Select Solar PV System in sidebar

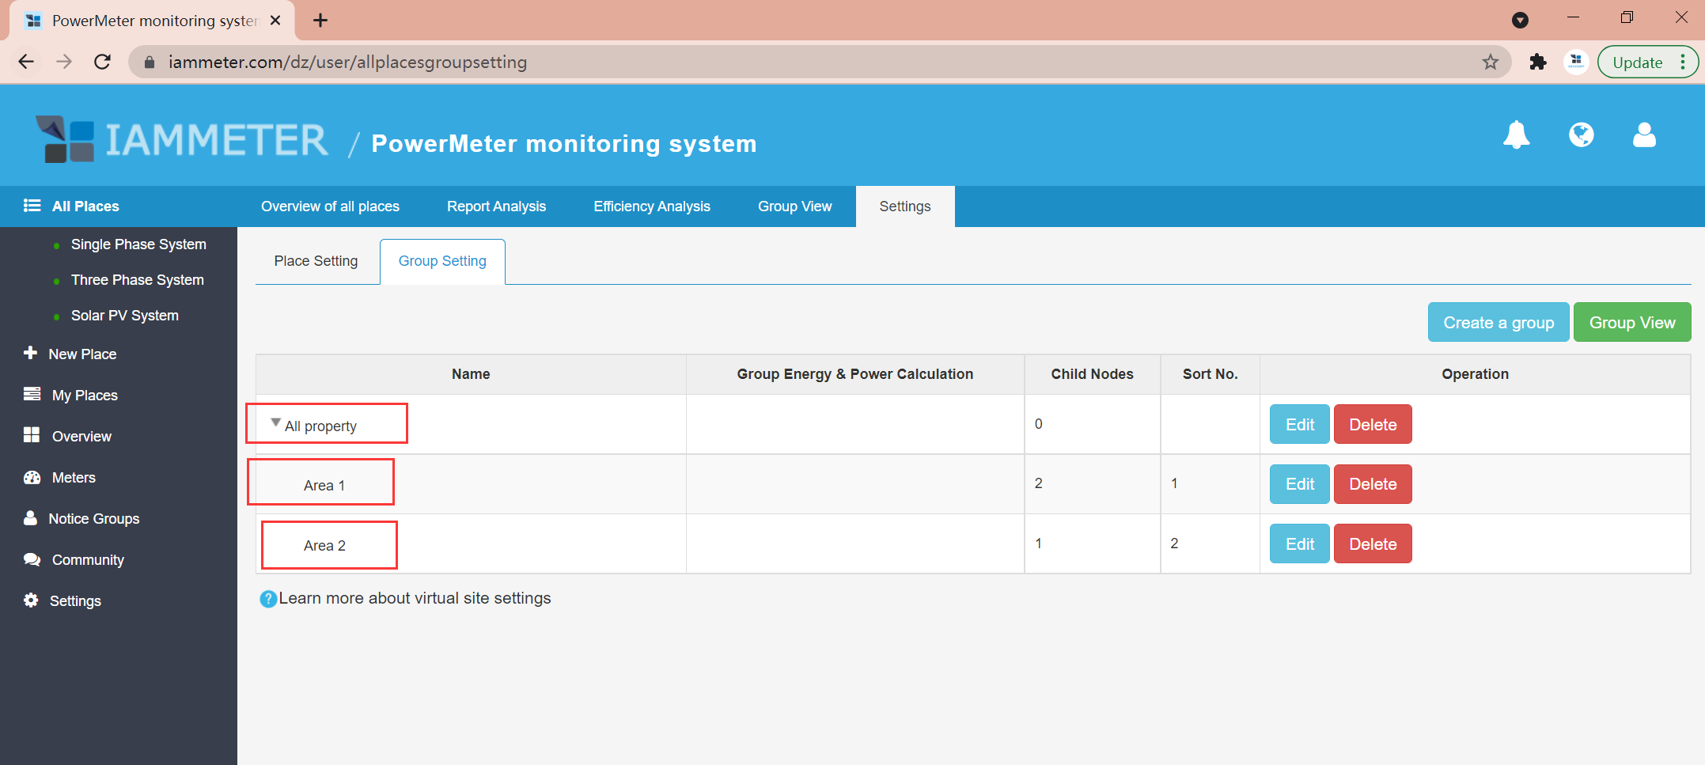pos(124,316)
